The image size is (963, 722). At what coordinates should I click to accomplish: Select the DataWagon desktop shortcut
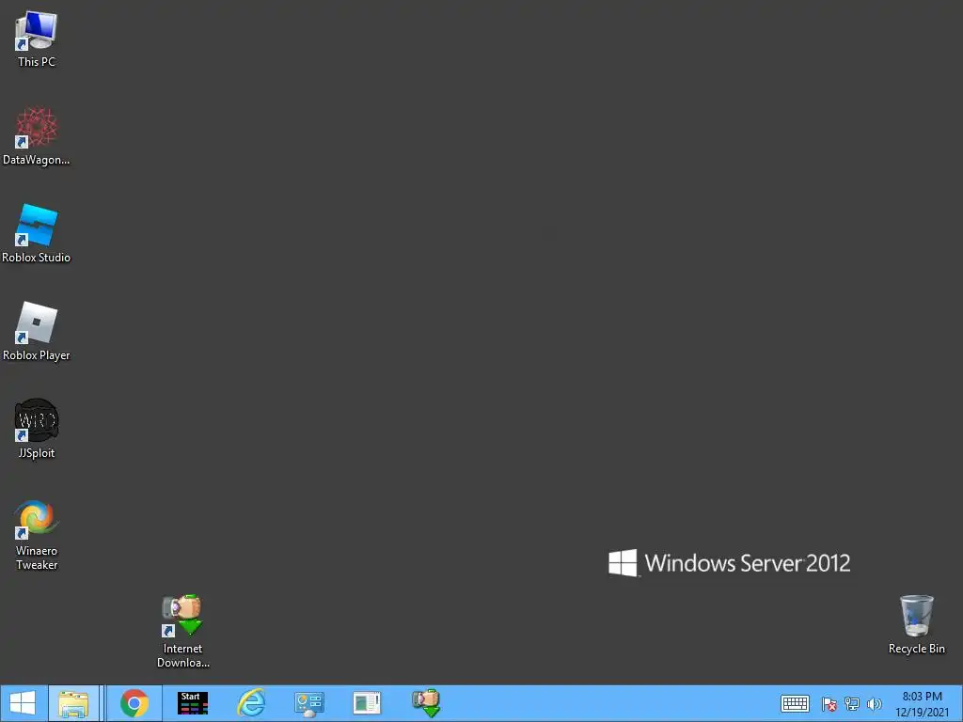[x=37, y=136]
